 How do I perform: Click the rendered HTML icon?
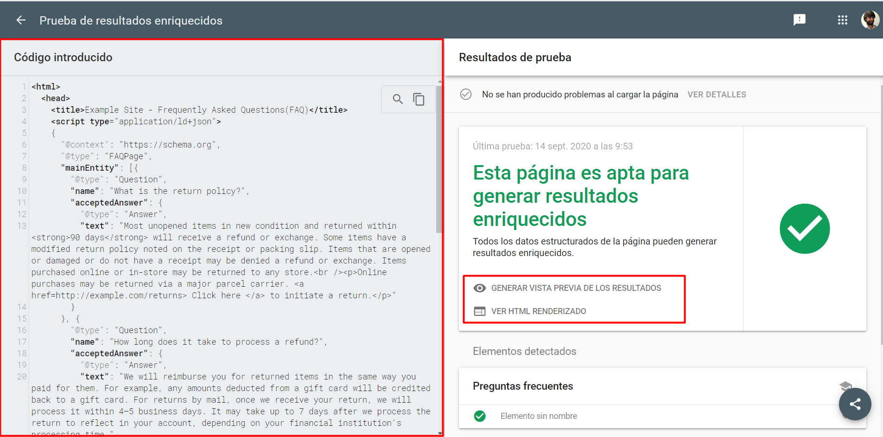480,311
